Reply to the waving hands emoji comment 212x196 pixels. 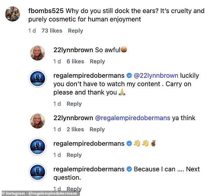pos(74,155)
